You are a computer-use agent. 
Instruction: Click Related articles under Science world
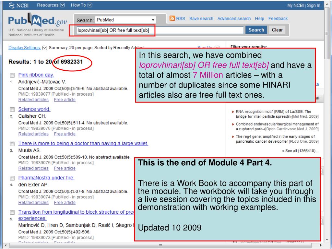point(33,134)
